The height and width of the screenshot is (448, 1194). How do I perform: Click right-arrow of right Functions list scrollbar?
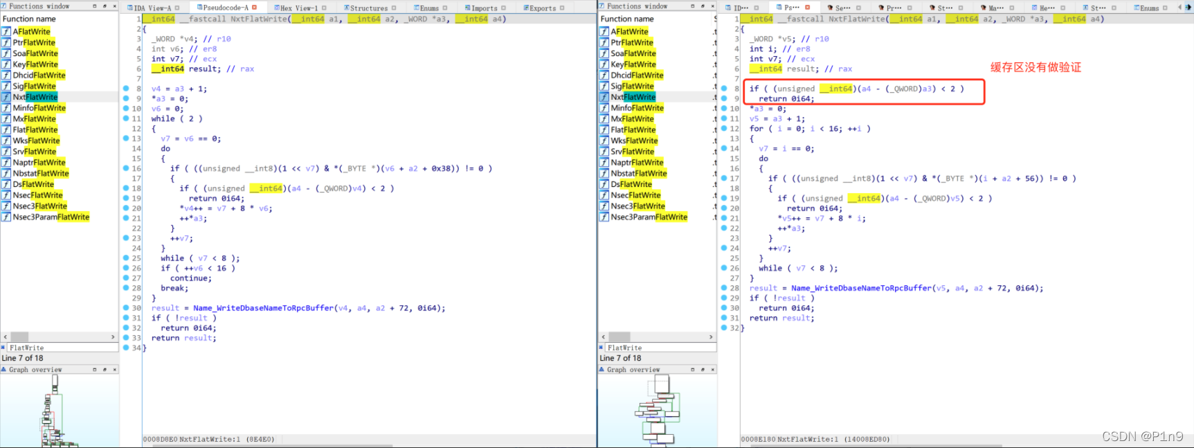click(x=711, y=337)
